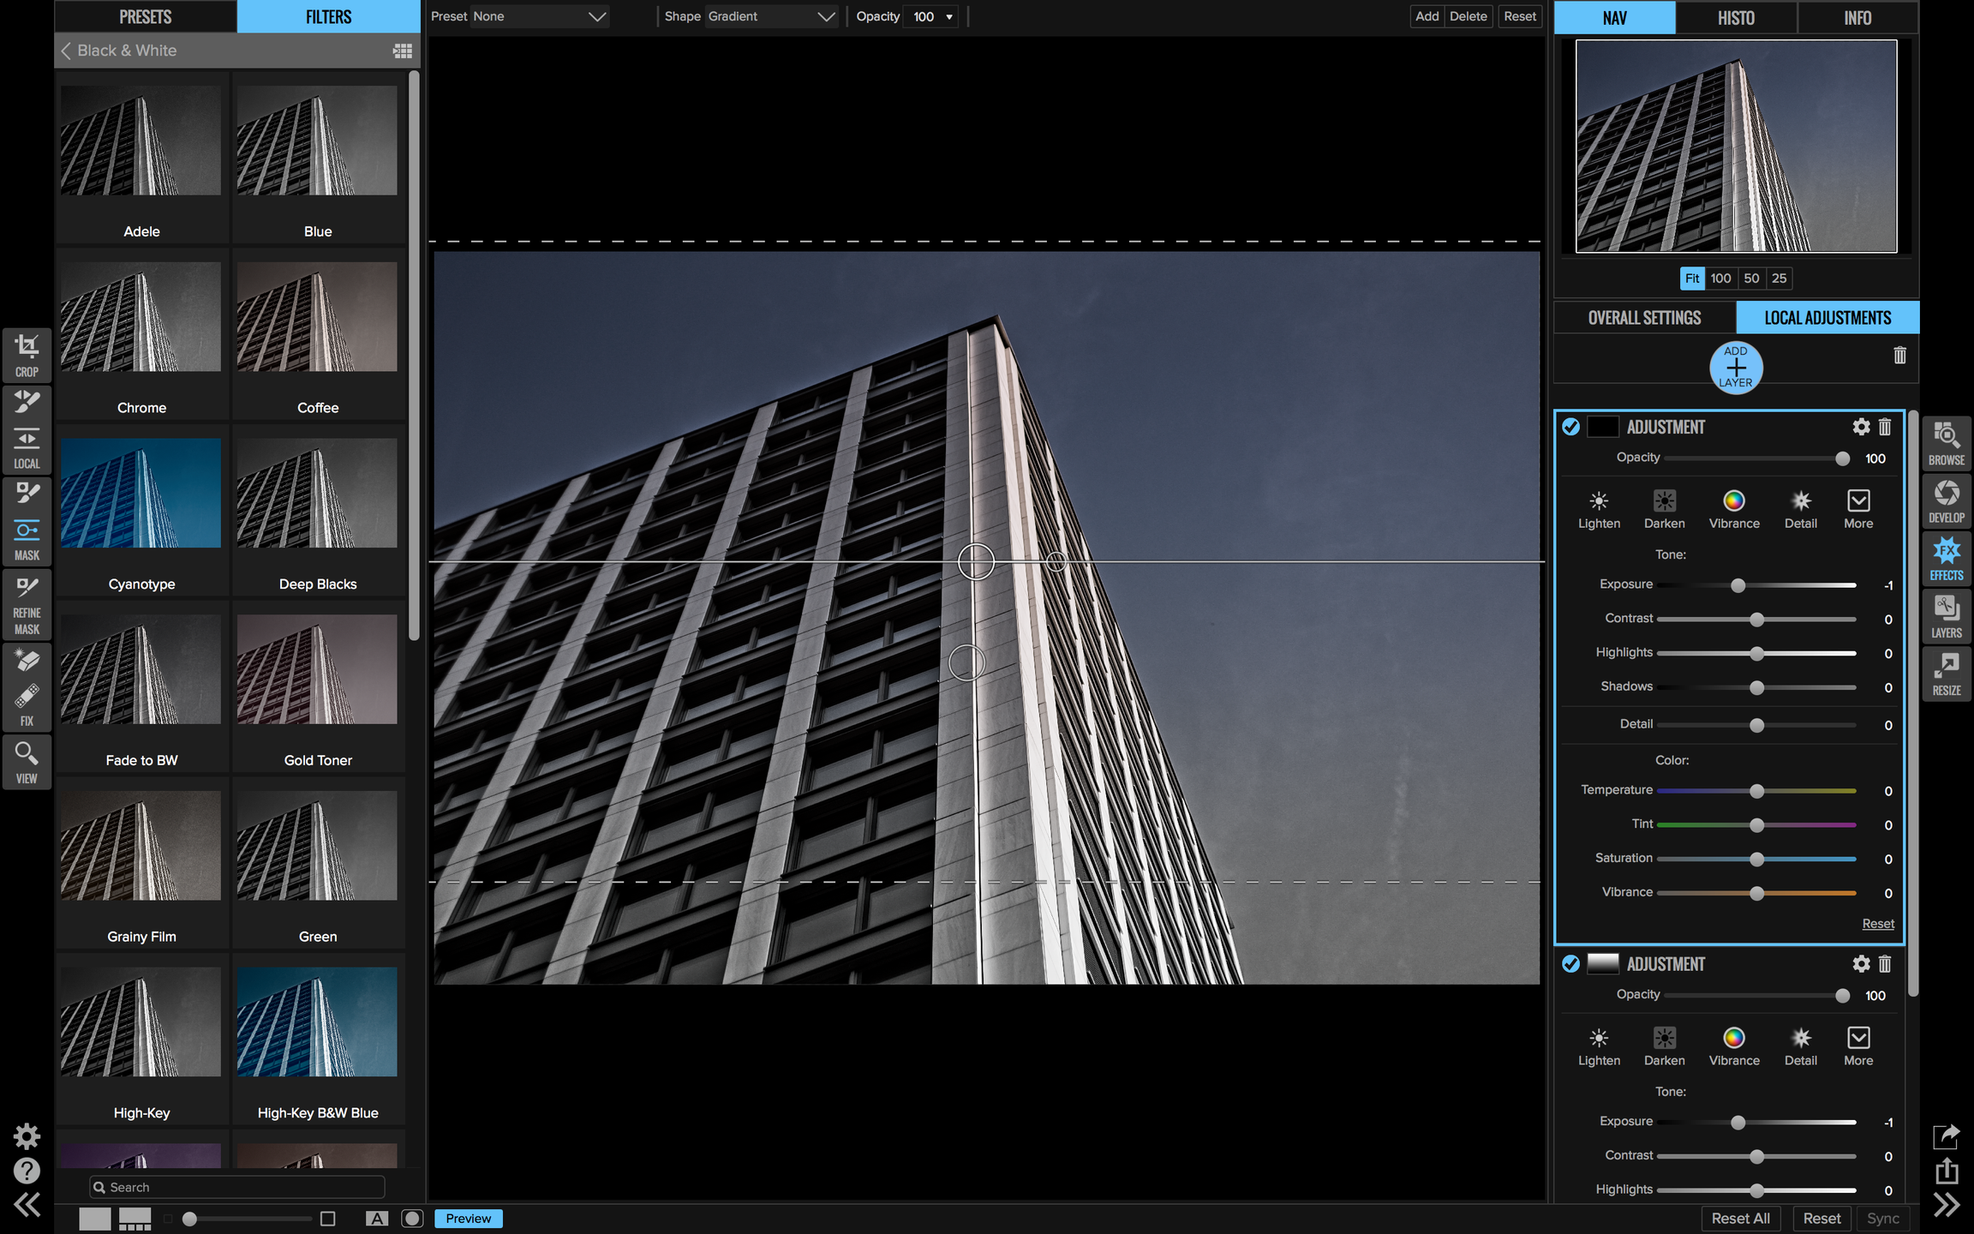Switch to the Presets tab
Screen dimensions: 1974x1234
pos(145,17)
